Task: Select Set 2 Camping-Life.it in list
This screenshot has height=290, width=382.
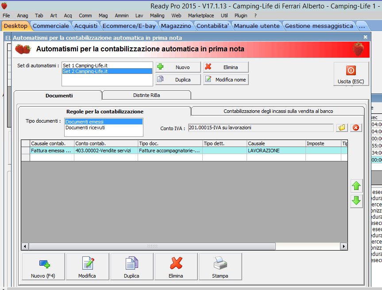Action: (x=107, y=71)
